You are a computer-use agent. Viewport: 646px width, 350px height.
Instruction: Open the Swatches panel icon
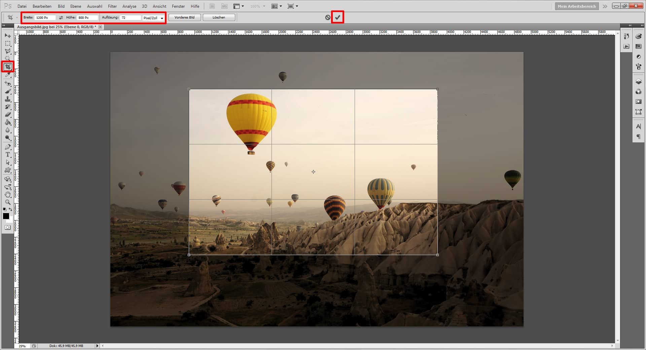pos(639,46)
